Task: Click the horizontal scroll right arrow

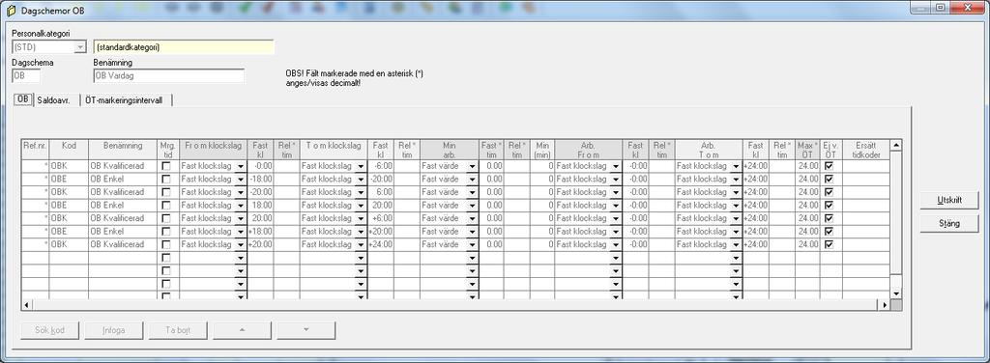Action: pyautogui.click(x=886, y=305)
